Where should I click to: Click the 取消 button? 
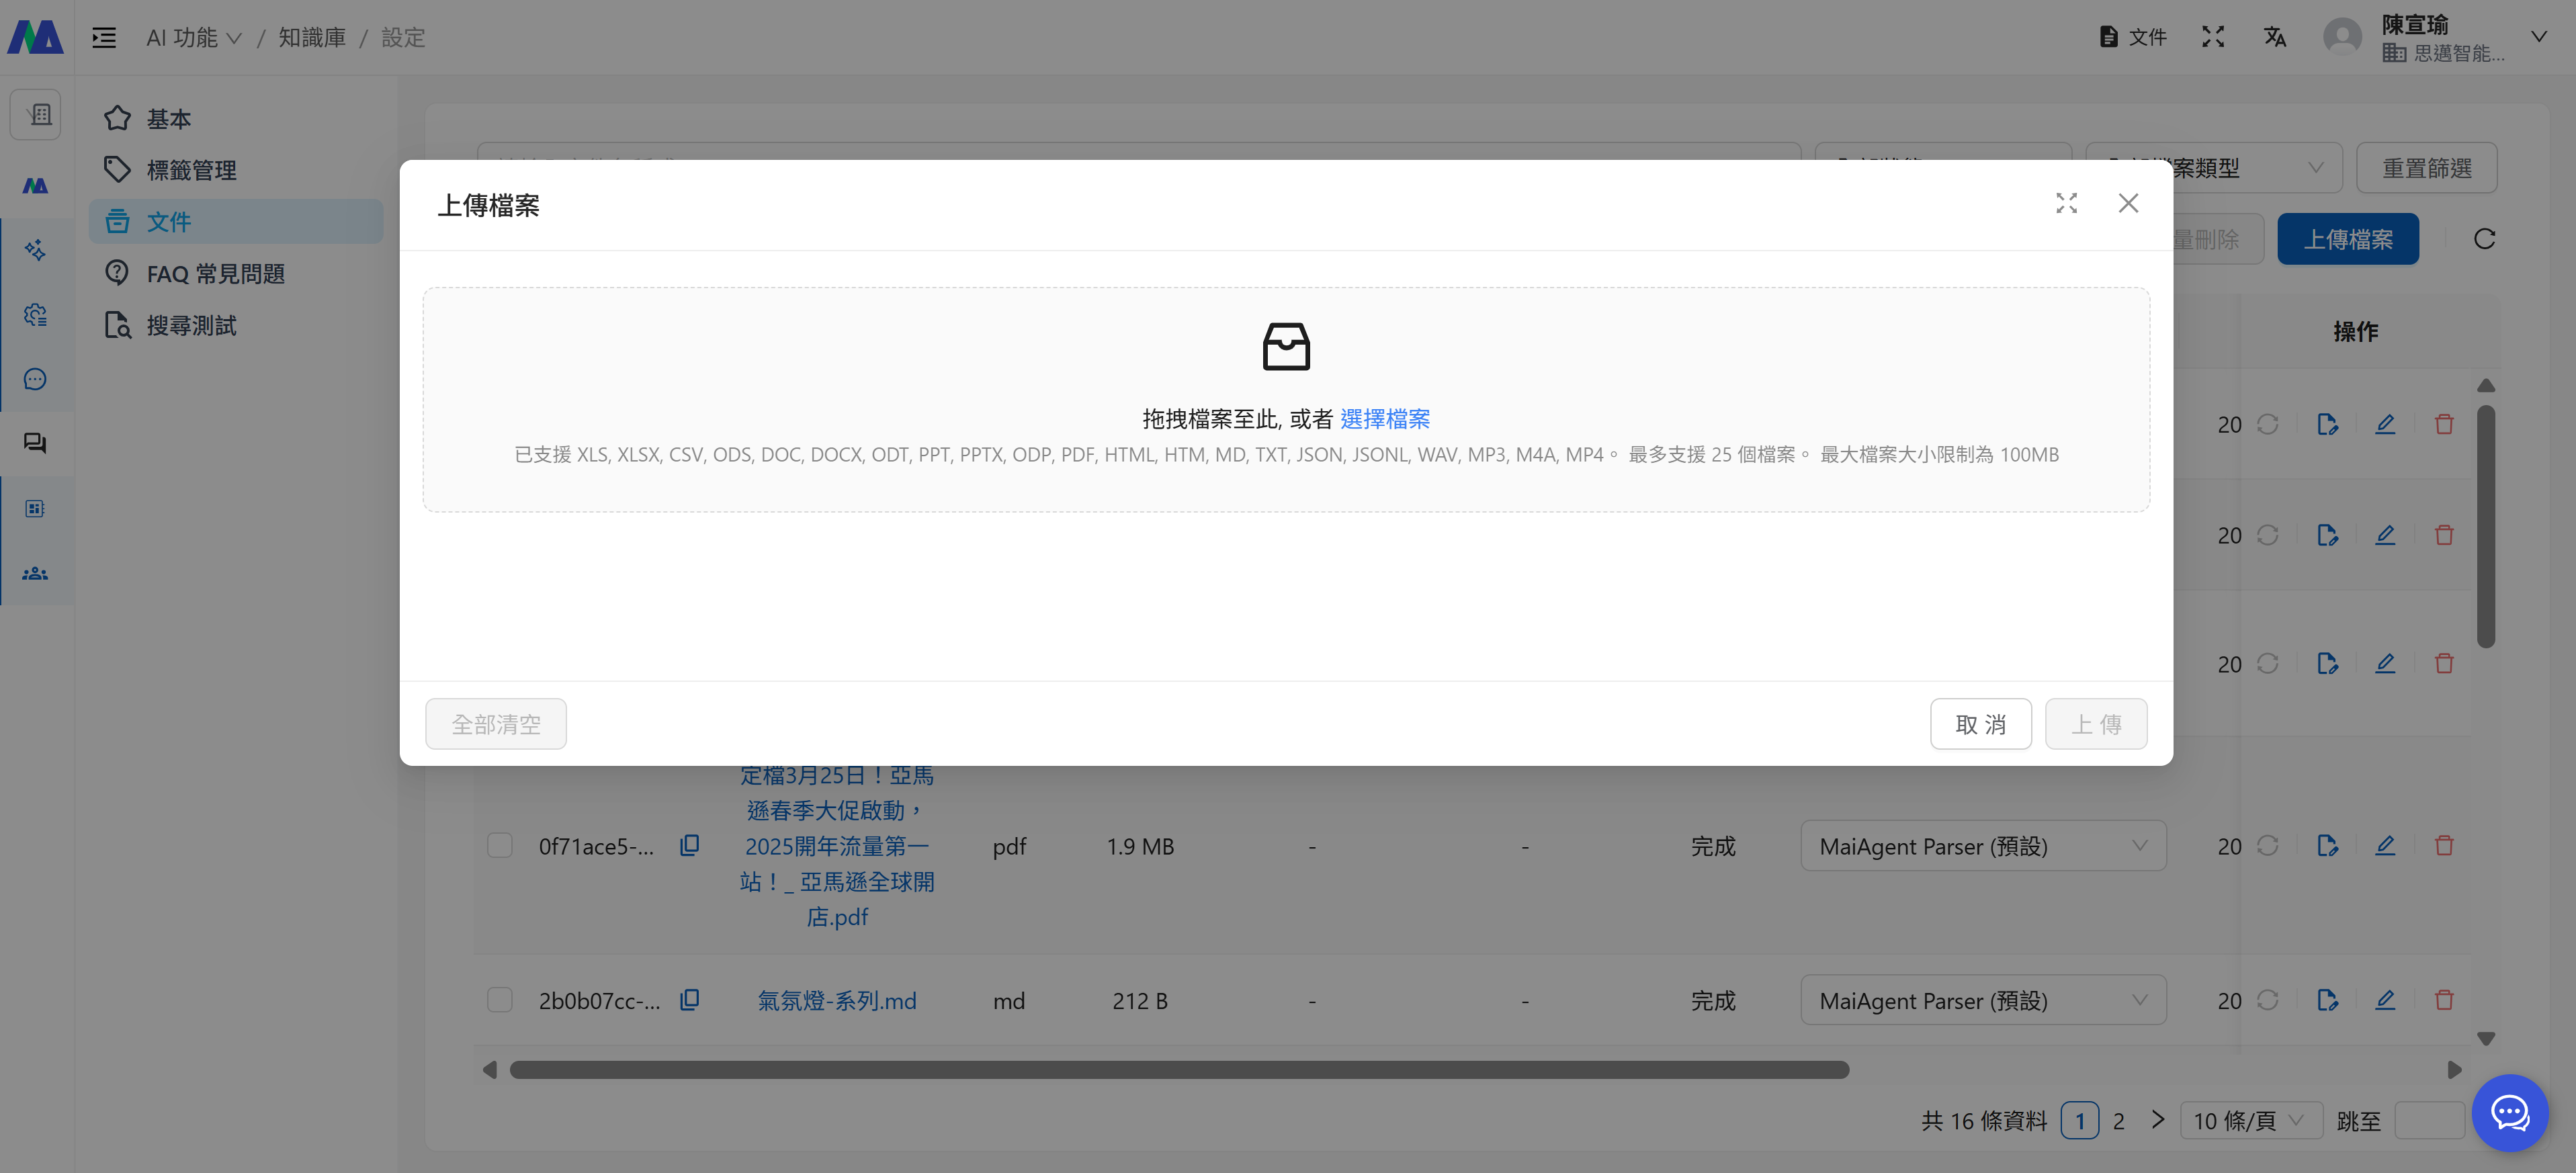[1980, 724]
